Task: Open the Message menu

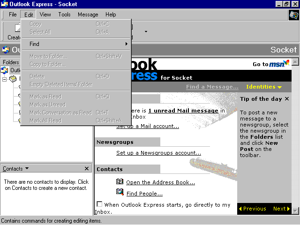Action: (88, 15)
